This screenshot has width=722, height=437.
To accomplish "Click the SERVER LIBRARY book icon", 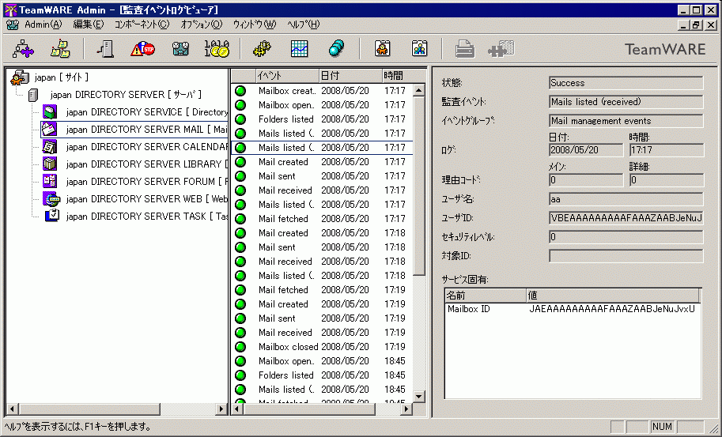I will coord(50,164).
